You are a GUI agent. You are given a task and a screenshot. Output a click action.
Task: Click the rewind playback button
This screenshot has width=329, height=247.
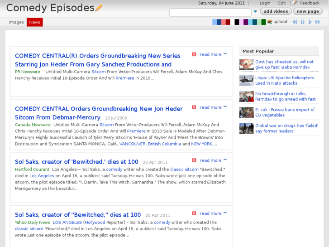tap(295, 22)
